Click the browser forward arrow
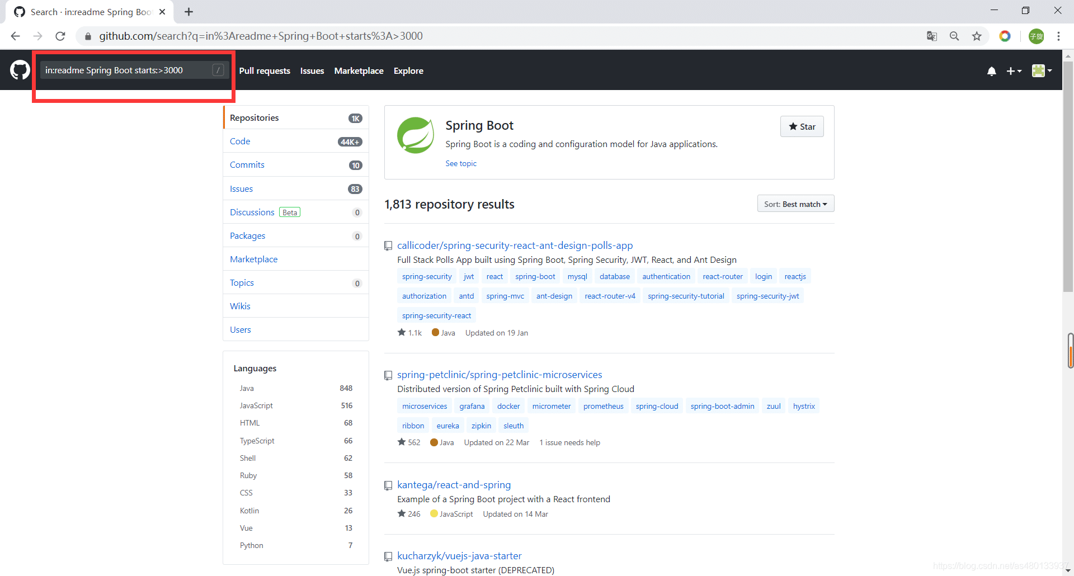Screen dimensions: 1074x576 (x=37, y=36)
